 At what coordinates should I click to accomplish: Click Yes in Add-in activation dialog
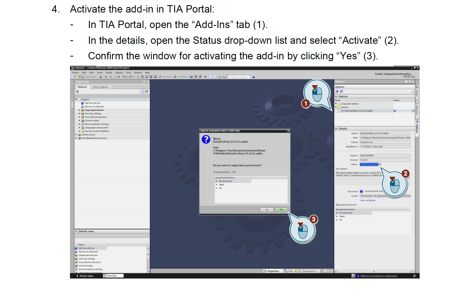point(267,209)
